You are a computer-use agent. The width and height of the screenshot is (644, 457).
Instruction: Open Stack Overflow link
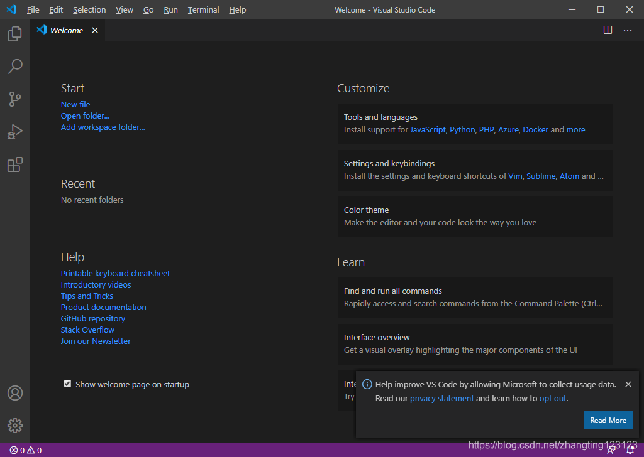tap(87, 330)
